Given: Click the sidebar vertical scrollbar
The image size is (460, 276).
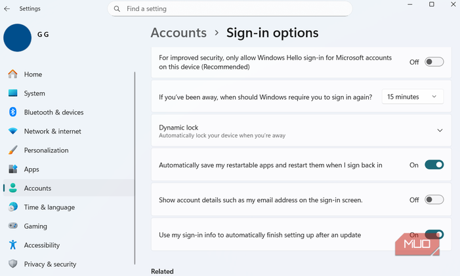Looking at the screenshot, I should pyautogui.click(x=135, y=168).
